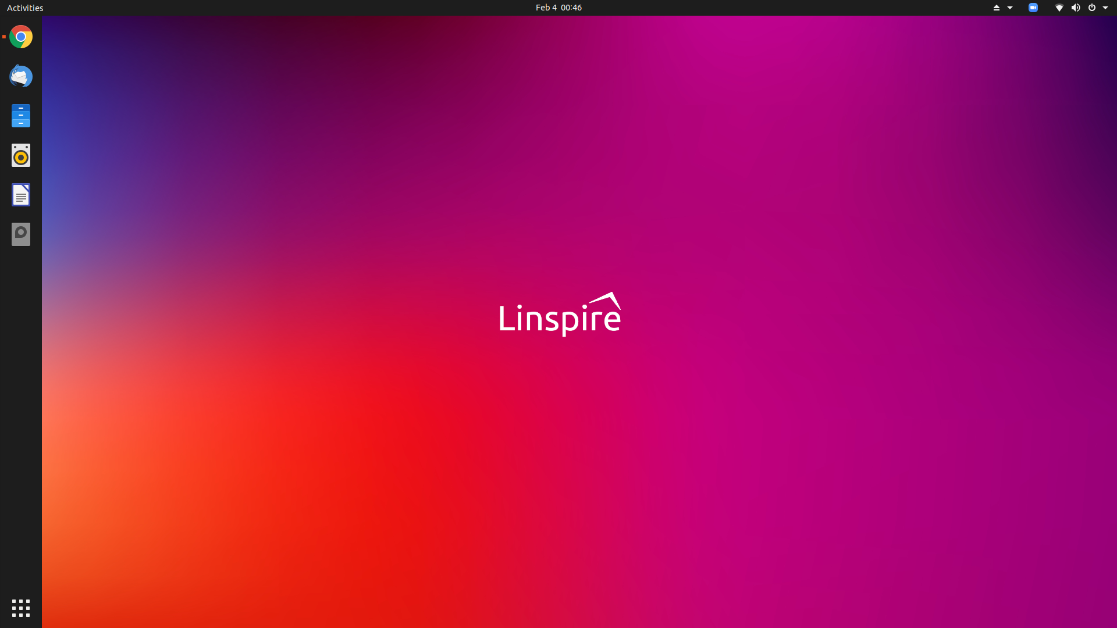This screenshot has width=1117, height=628.
Task: Click the power icon in the system tray
Action: coord(1093,8)
